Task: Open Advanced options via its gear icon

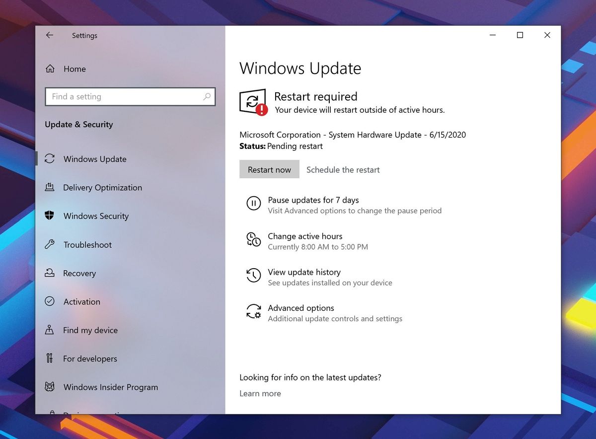Action: pyautogui.click(x=254, y=311)
